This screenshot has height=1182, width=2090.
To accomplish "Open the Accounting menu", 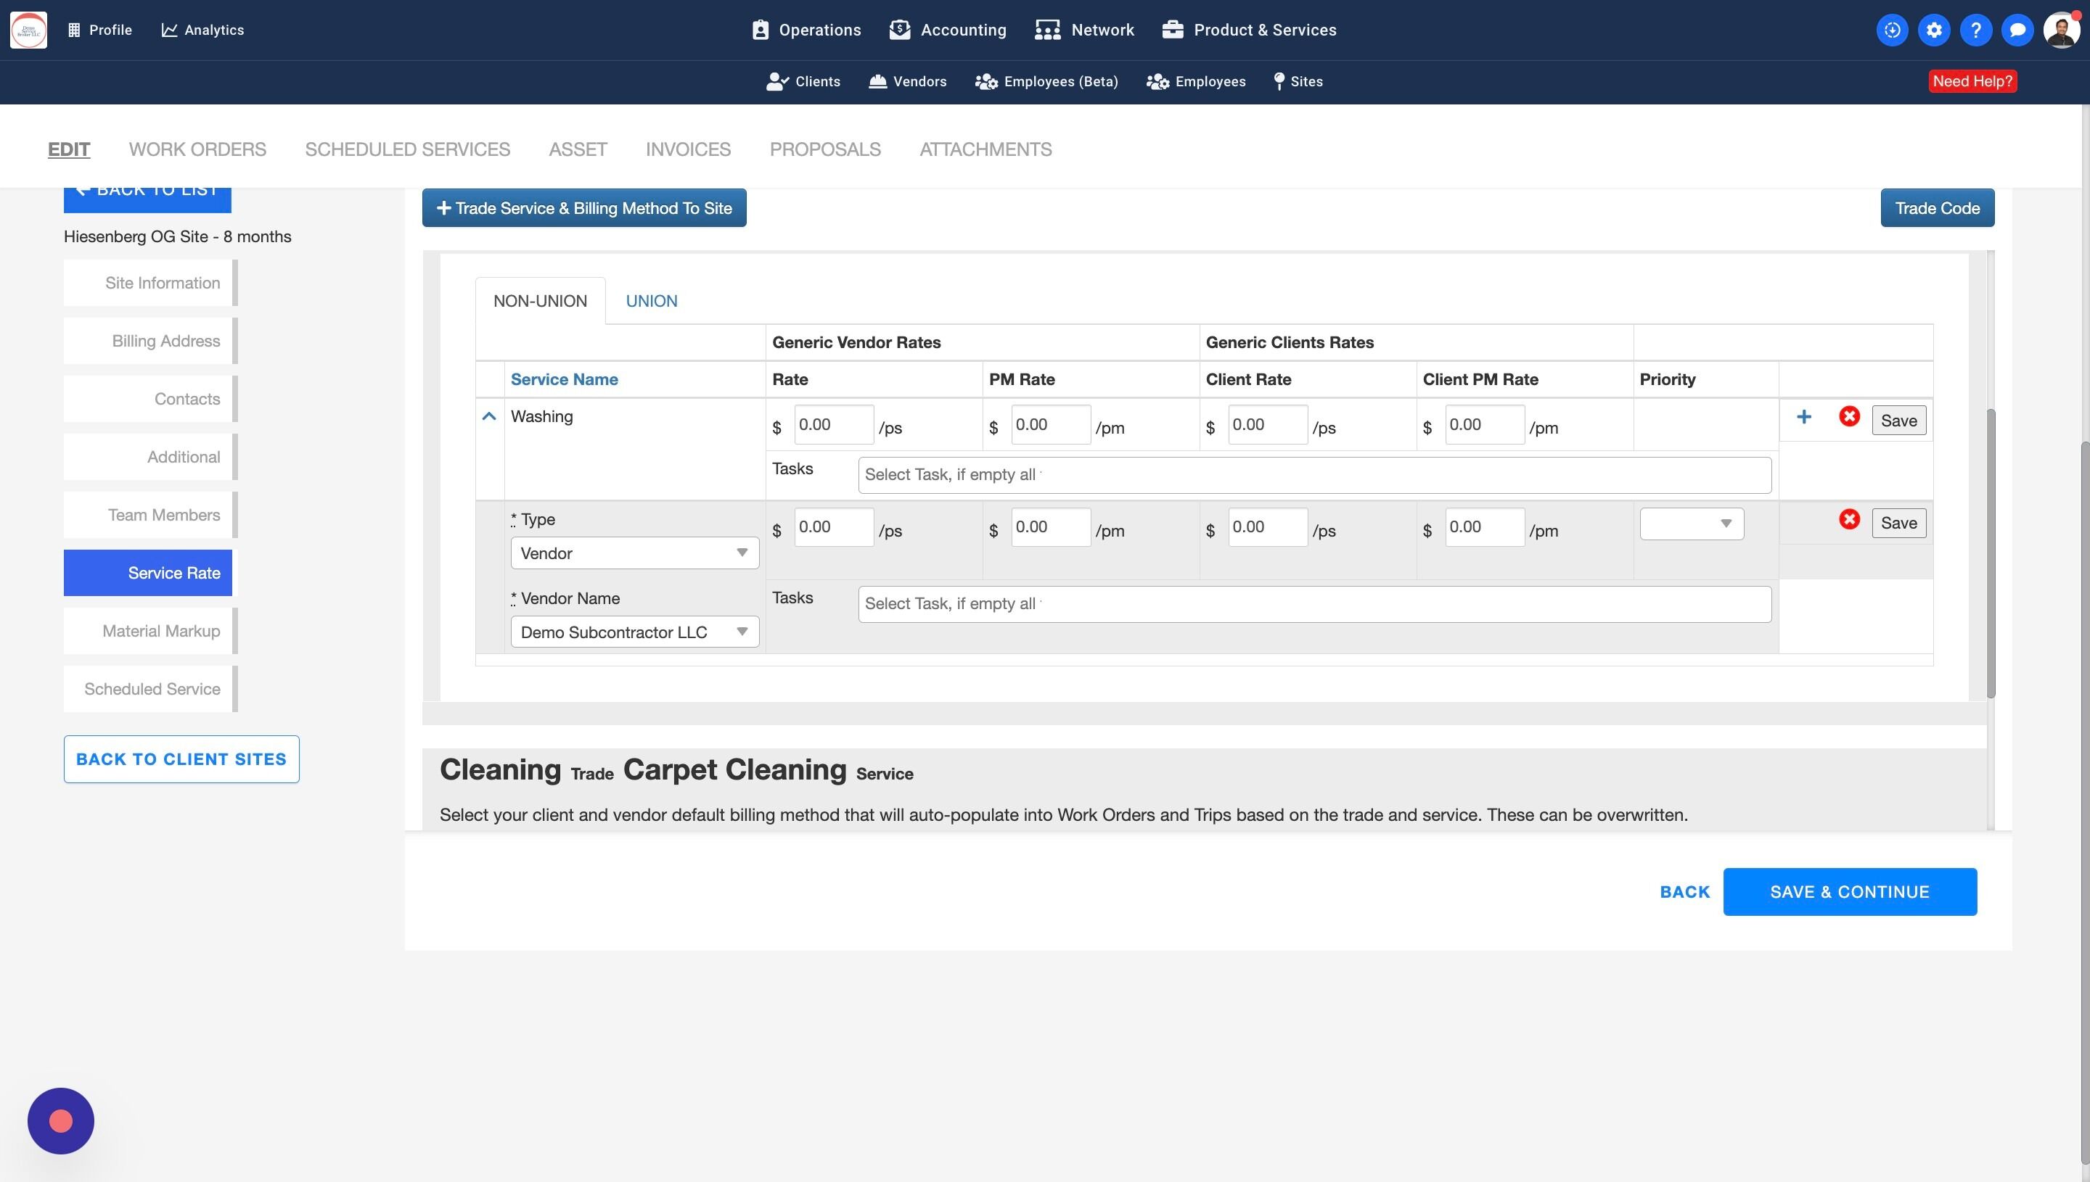I will click(948, 30).
